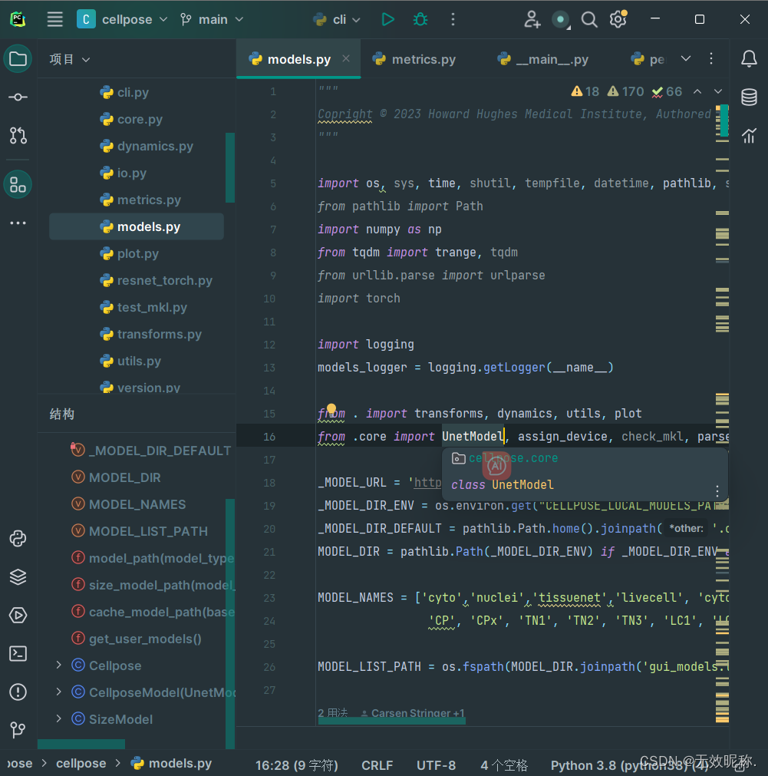768x776 pixels.
Task: Open editor tab options menu
Action: point(711,58)
